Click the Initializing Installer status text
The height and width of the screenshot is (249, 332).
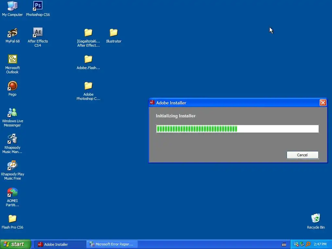pyautogui.click(x=176, y=116)
